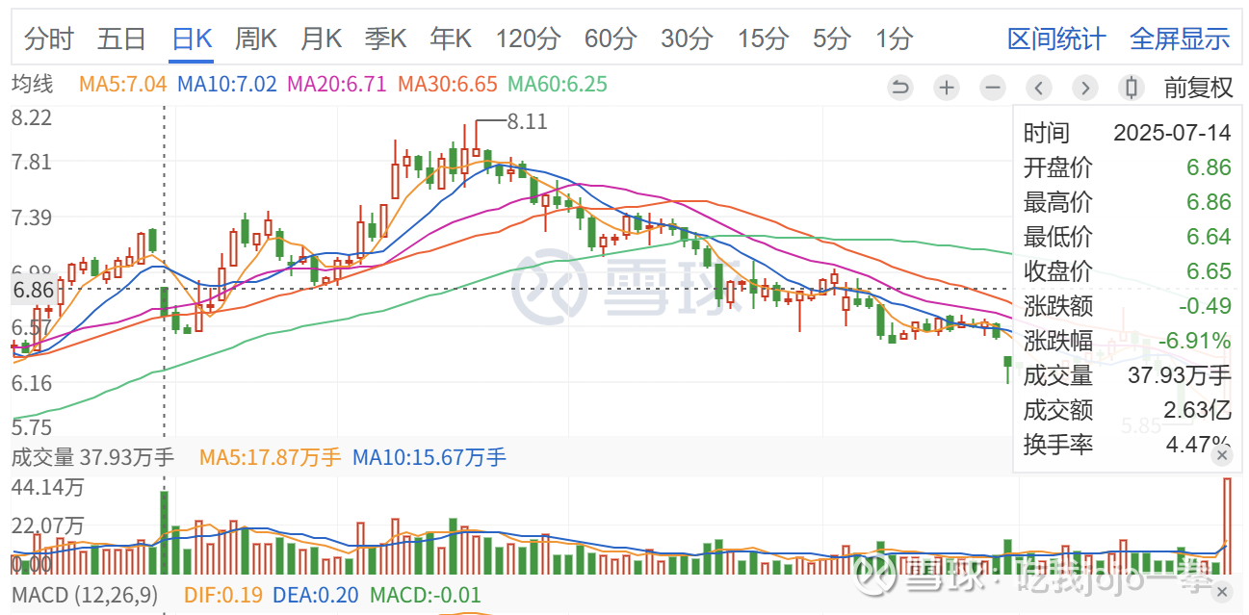Open the 五日 five-day tab
The height and width of the screenshot is (615, 1249).
point(121,39)
